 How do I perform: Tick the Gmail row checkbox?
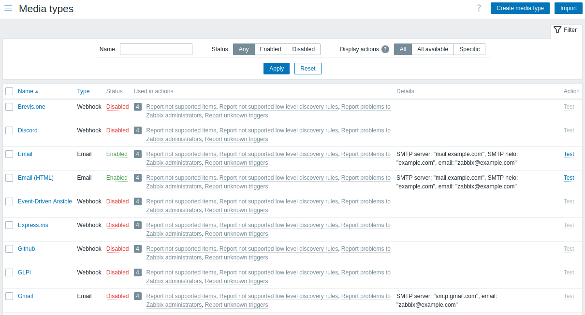9,296
